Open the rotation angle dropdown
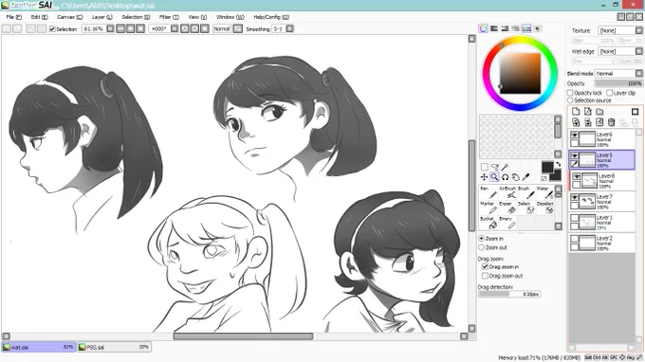The width and height of the screenshot is (645, 362). 175,28
